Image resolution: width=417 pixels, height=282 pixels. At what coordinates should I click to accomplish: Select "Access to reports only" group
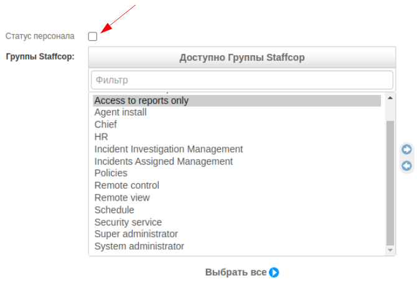(237, 101)
